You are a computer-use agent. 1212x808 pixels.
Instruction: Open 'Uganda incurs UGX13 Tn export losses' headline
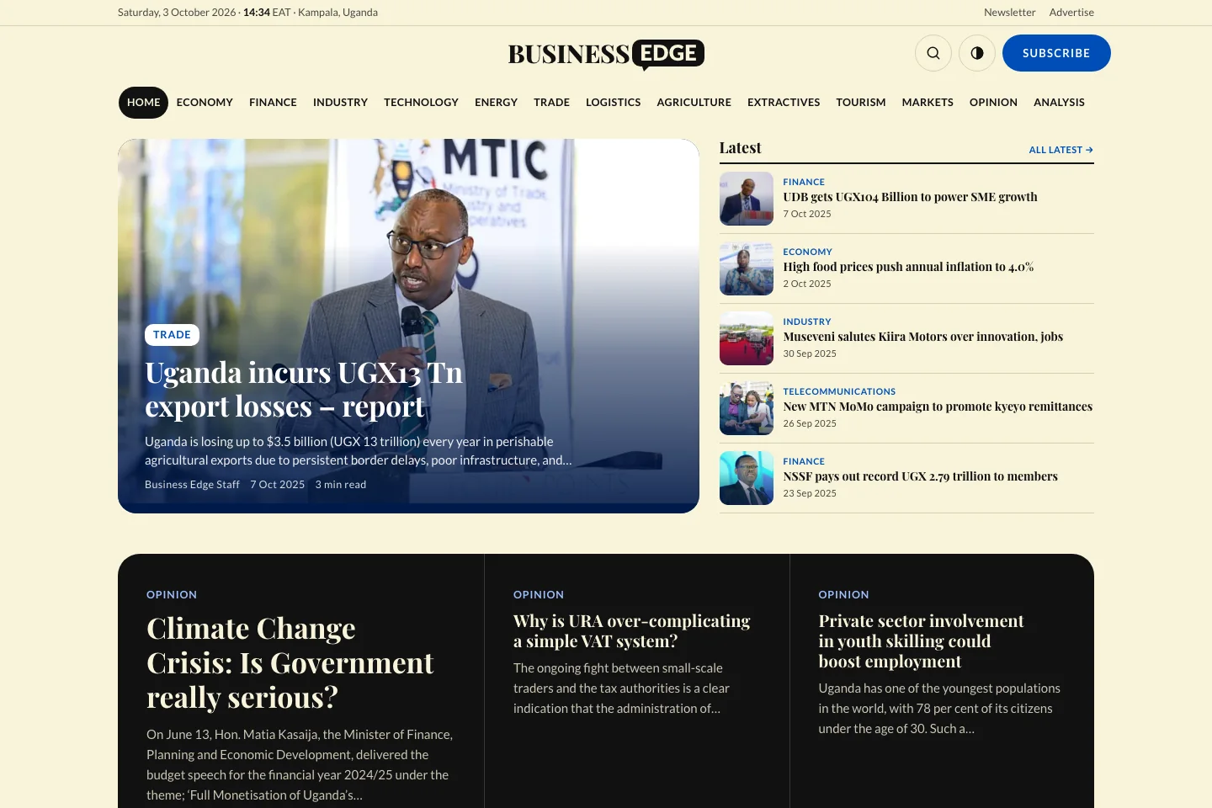point(304,390)
